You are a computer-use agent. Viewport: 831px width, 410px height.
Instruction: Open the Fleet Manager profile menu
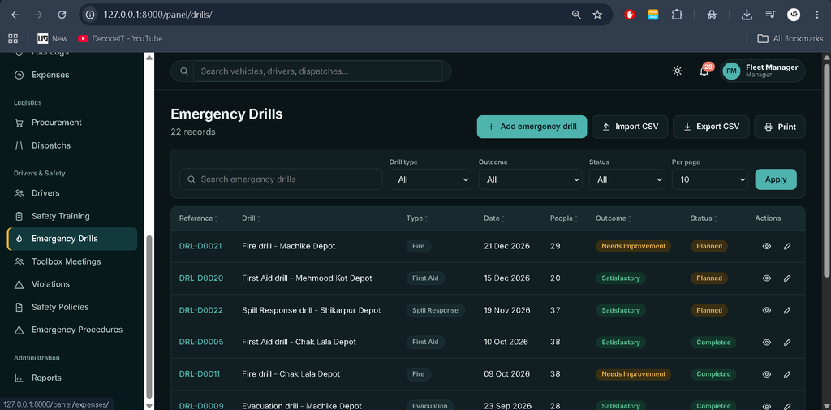pos(763,71)
